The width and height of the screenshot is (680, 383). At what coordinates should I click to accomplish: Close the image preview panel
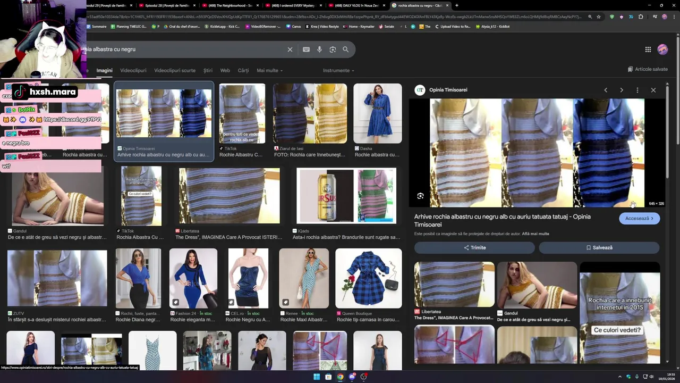(x=653, y=90)
